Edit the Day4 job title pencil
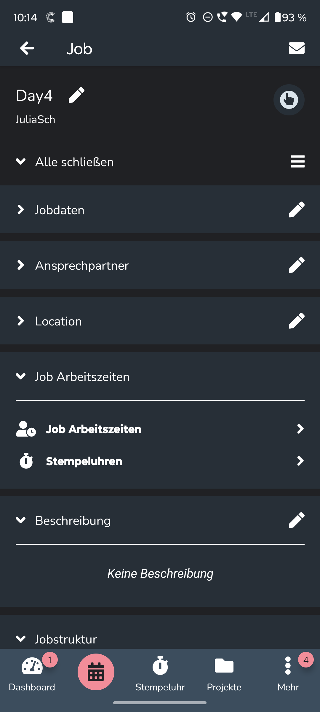Screen dimensions: 320x712 (76, 95)
